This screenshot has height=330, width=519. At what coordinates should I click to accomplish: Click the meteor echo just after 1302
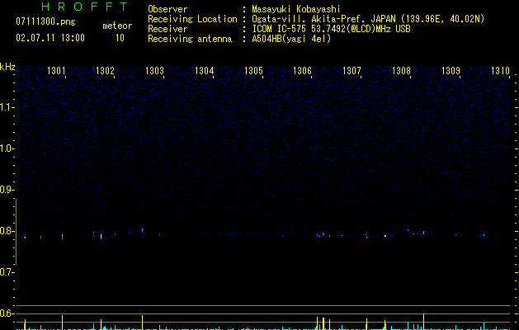coord(101,236)
